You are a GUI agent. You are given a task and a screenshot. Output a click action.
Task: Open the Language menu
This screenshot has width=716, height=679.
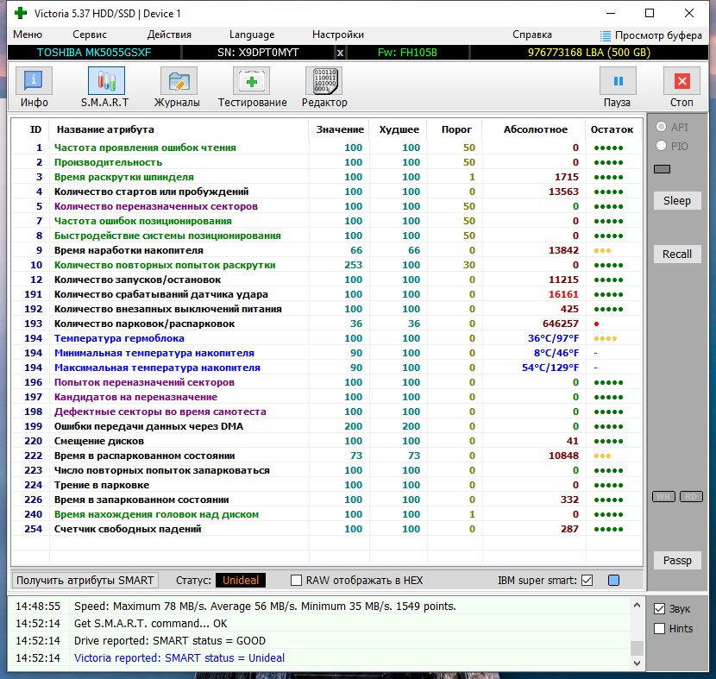[252, 35]
